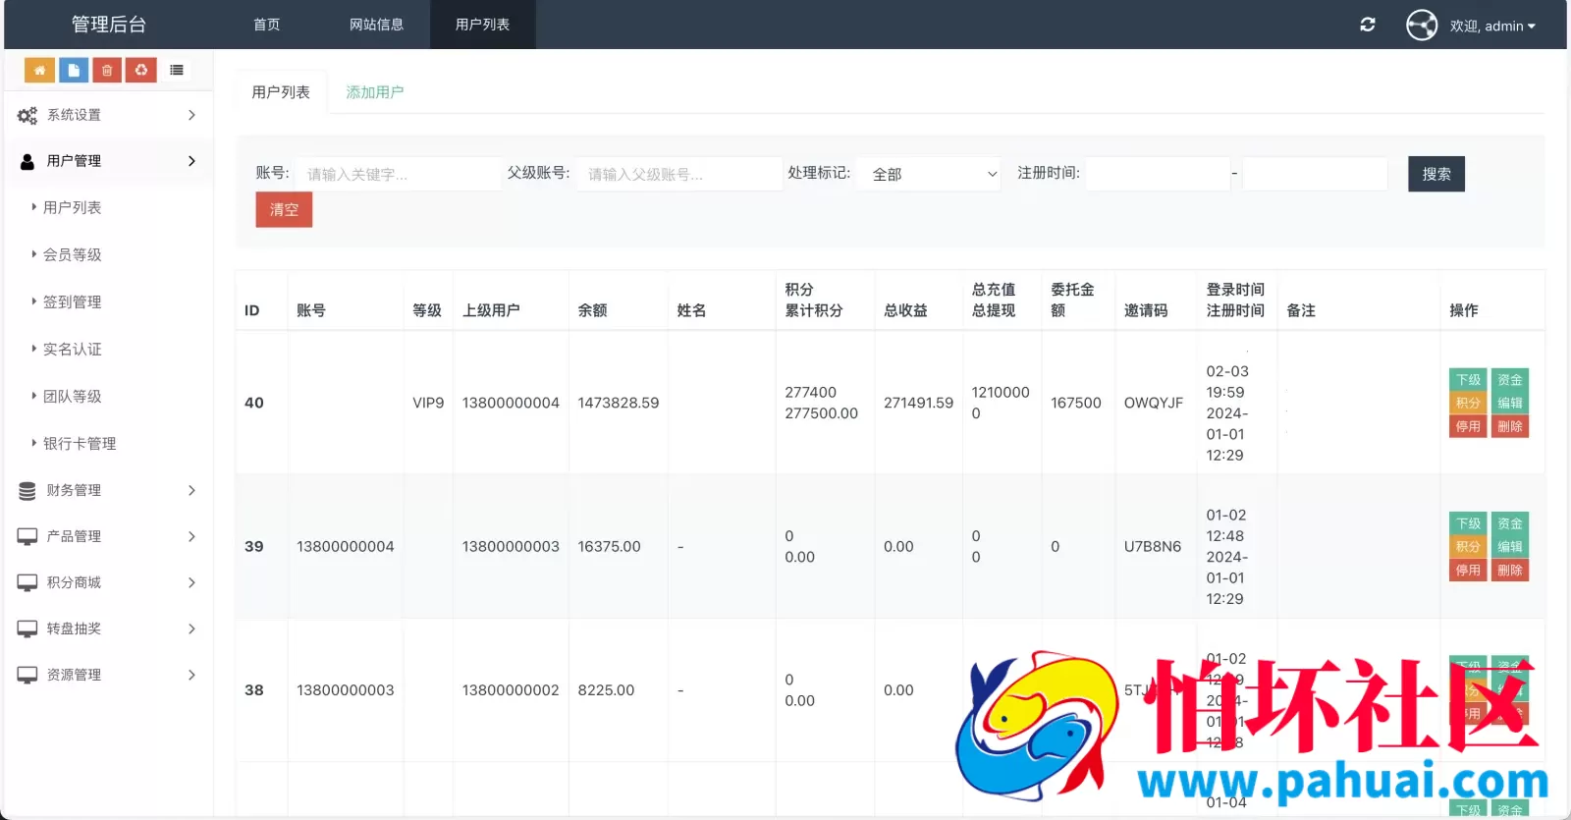Switch to the 用户列表 content tab

[281, 92]
